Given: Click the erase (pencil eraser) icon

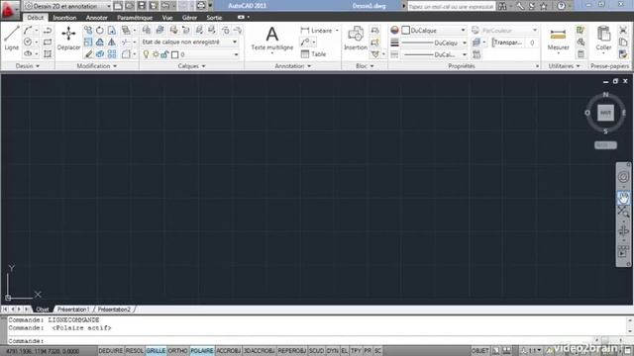Looking at the screenshot, I should pyautogui.click(x=88, y=53).
